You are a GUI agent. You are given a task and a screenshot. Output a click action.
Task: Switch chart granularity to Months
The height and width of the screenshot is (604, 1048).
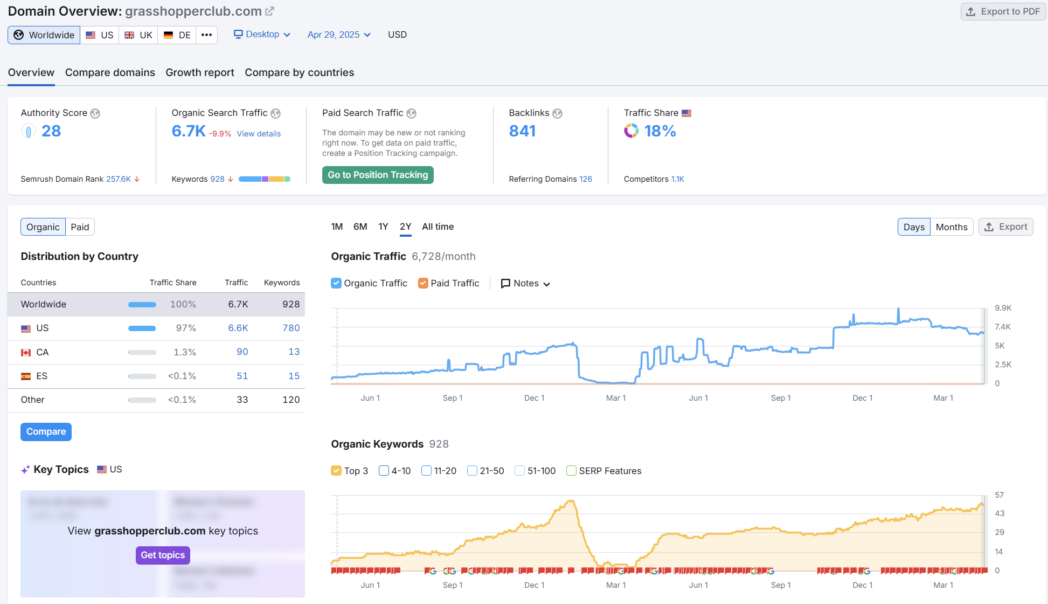click(952, 227)
